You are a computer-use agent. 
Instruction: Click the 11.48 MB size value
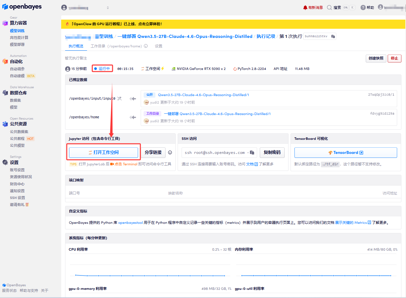302,69
